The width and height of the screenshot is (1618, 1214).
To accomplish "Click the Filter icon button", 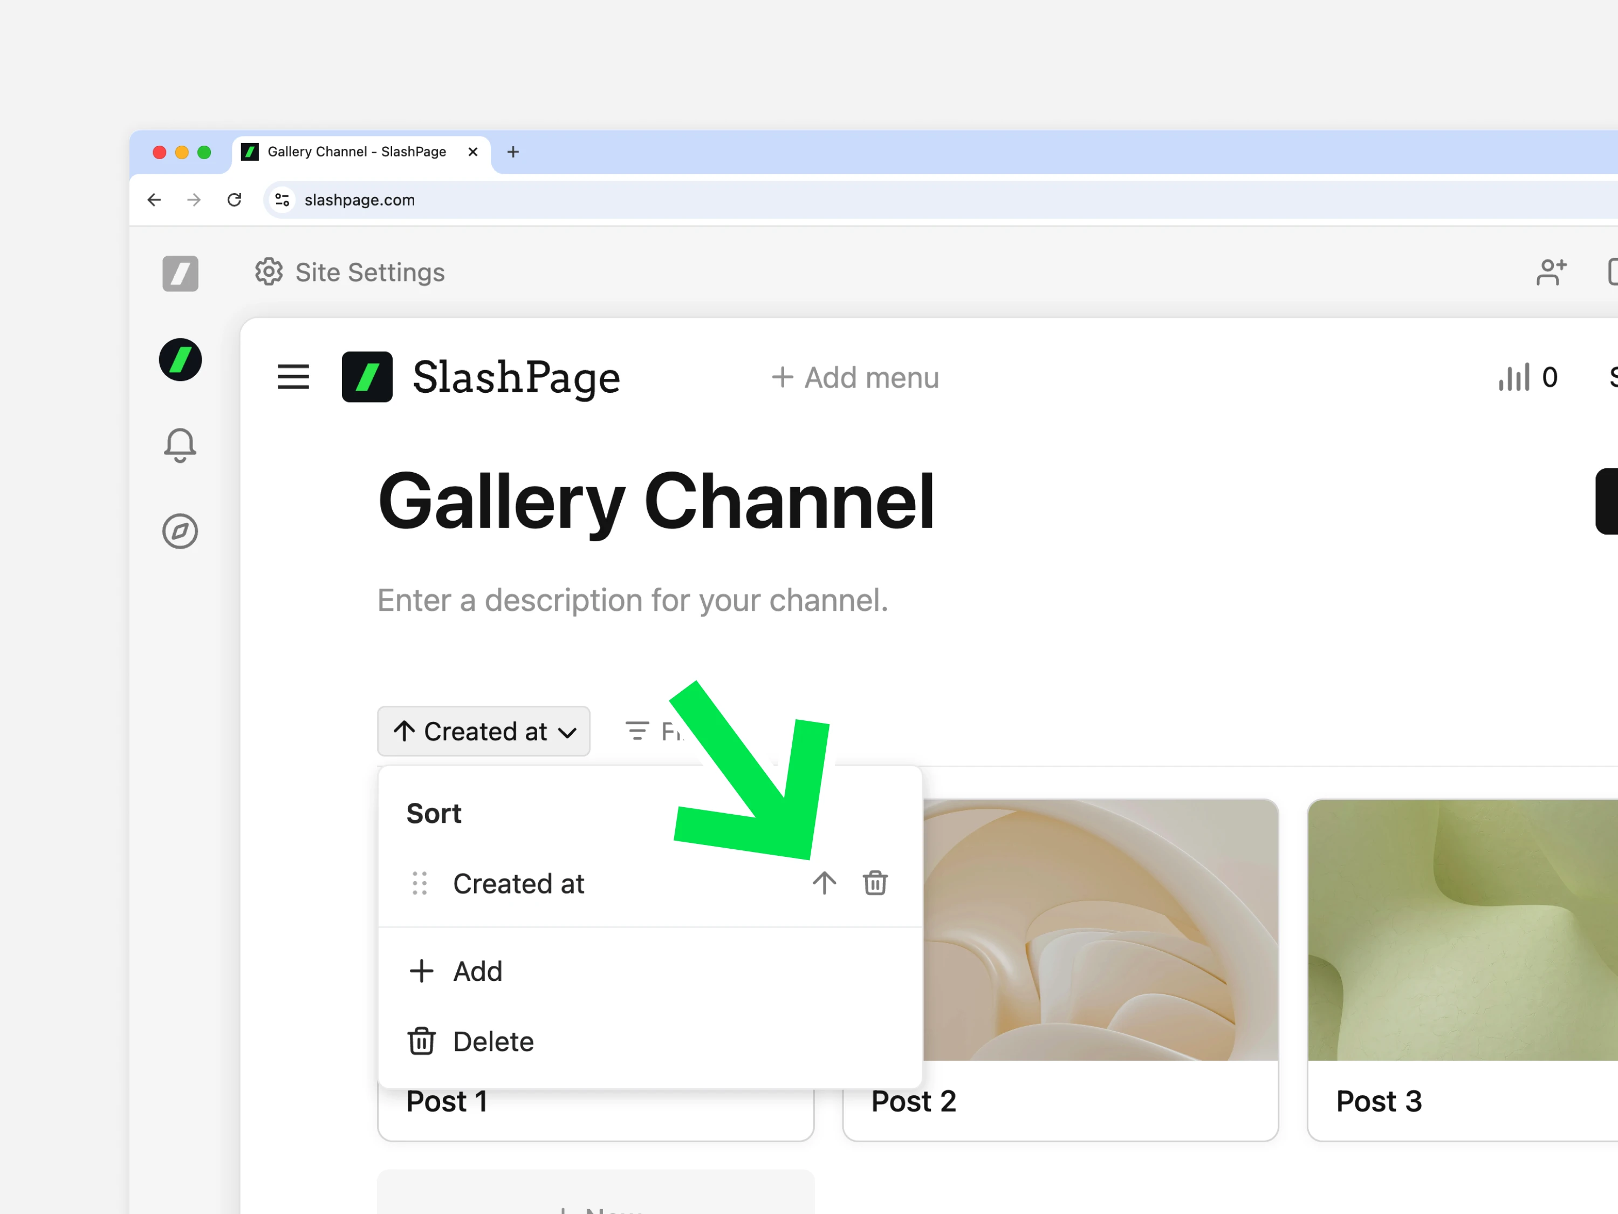I will point(637,731).
